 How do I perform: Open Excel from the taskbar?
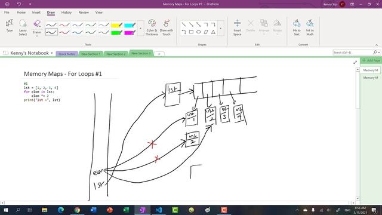coord(126,210)
